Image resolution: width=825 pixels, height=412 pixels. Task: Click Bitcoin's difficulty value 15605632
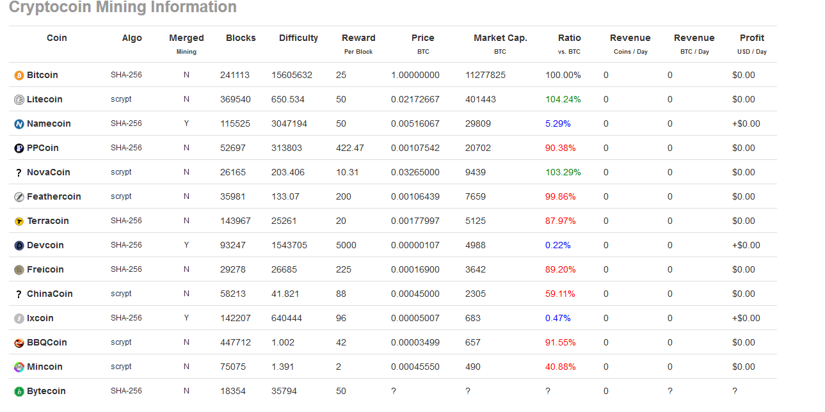292,75
